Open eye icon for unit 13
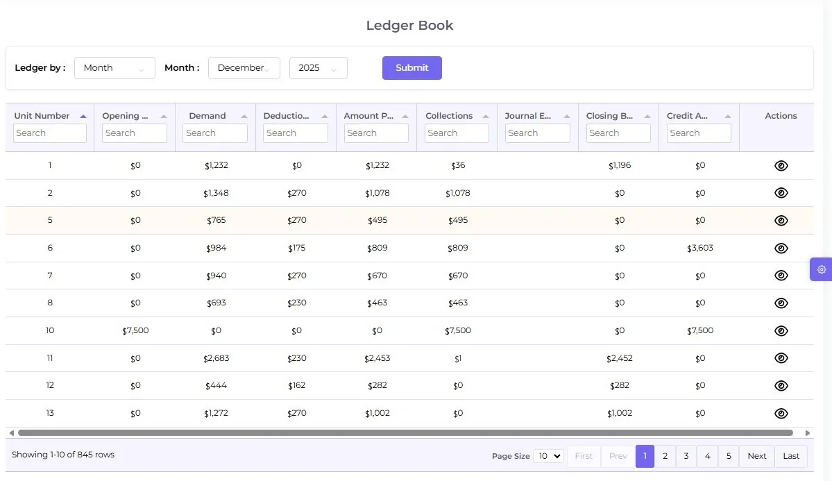 [x=781, y=413]
